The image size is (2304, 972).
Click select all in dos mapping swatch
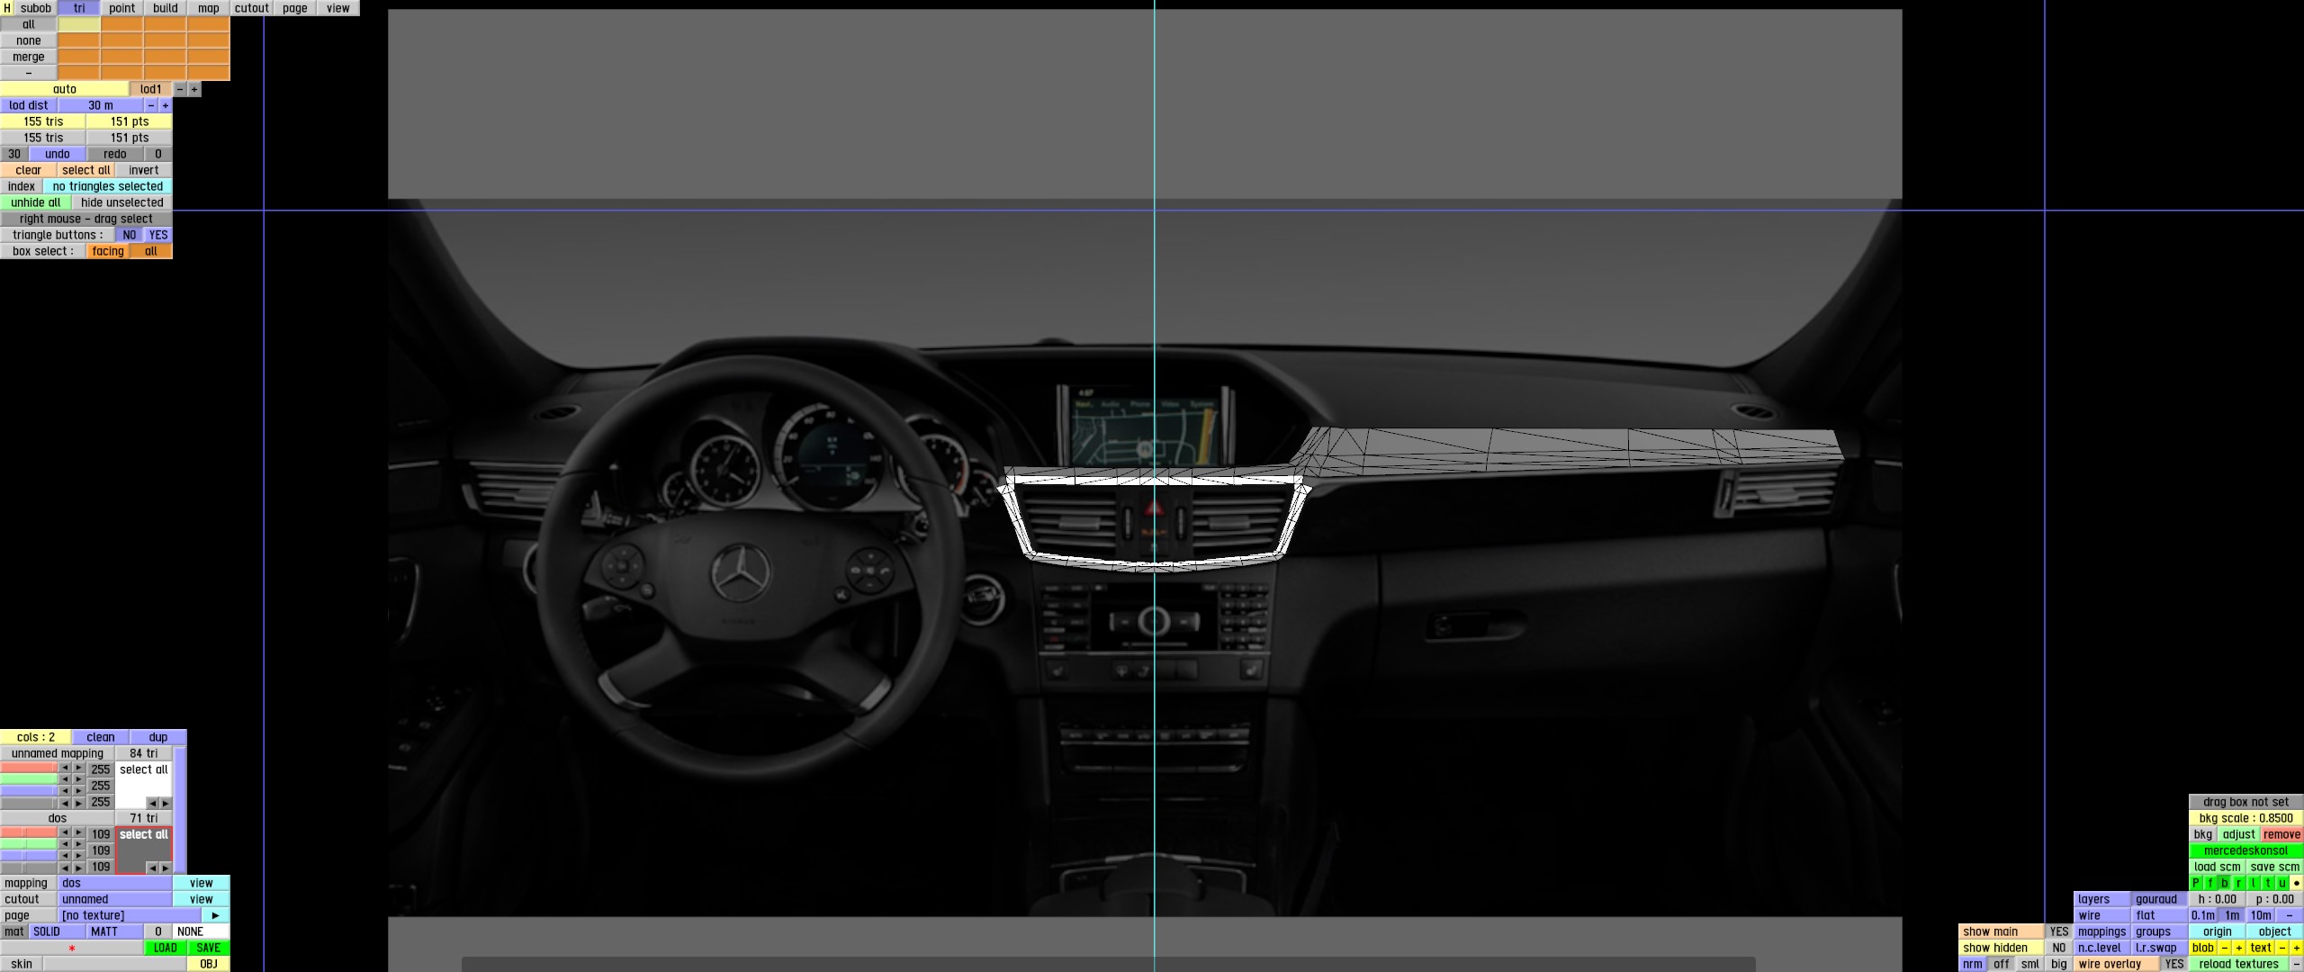pos(144,834)
